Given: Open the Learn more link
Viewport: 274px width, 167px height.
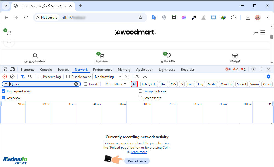Looking at the screenshot, I should (139, 152).
